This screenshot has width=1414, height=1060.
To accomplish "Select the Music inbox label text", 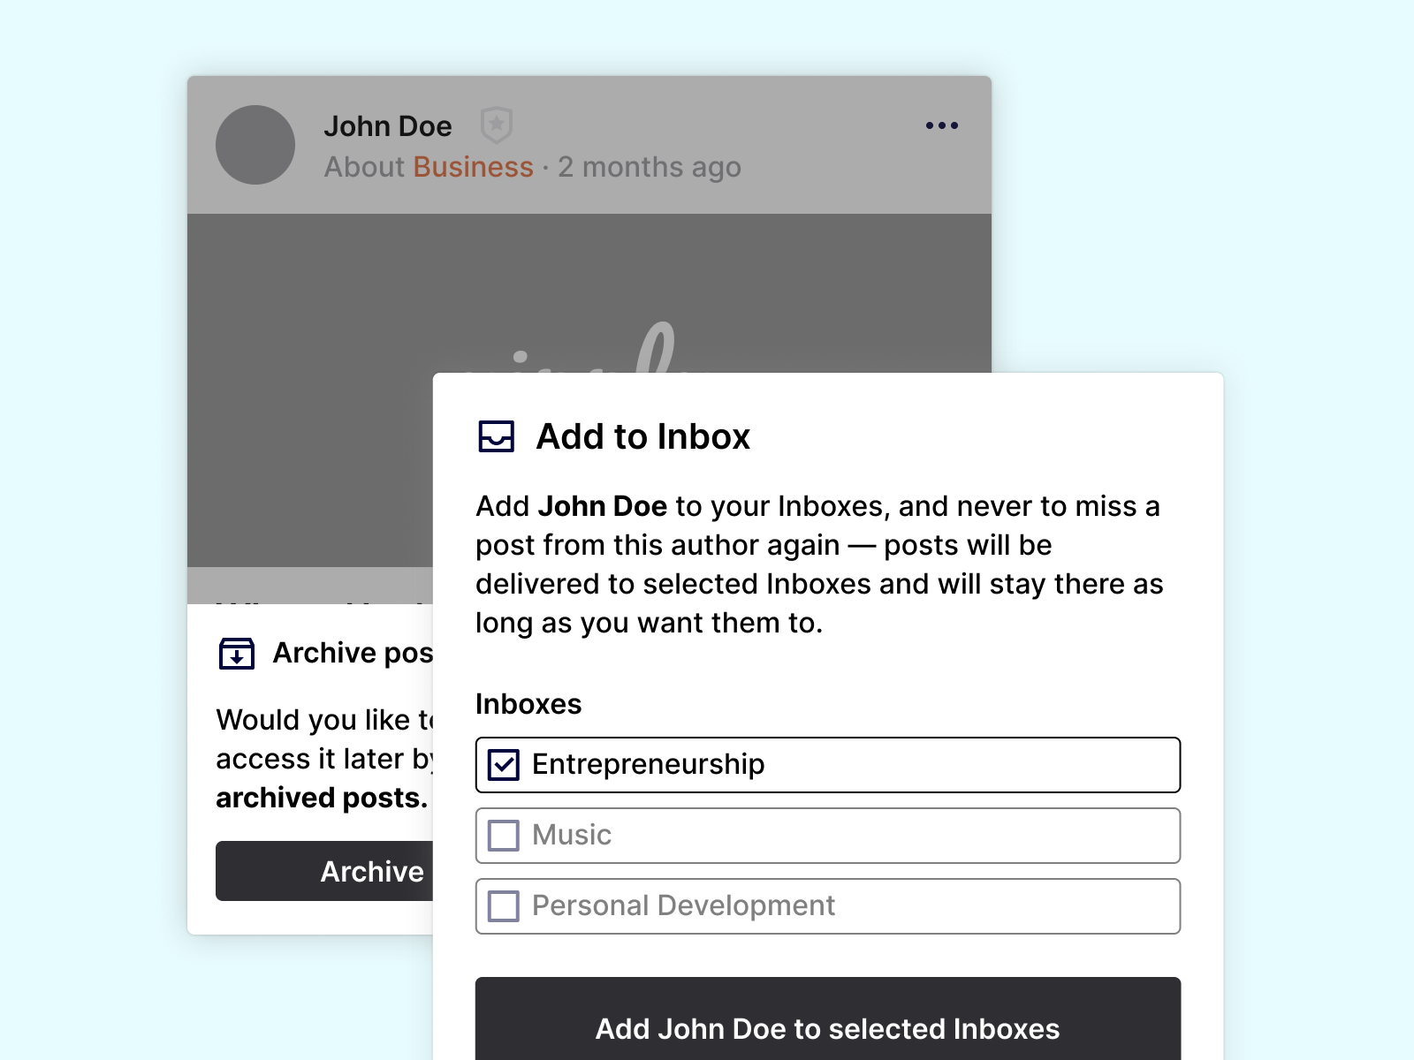I will pos(572,836).
